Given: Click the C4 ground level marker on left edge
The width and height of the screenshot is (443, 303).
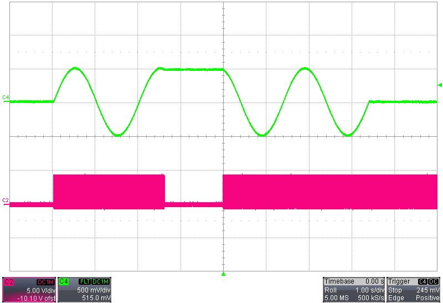Looking at the screenshot, I should coord(6,98).
